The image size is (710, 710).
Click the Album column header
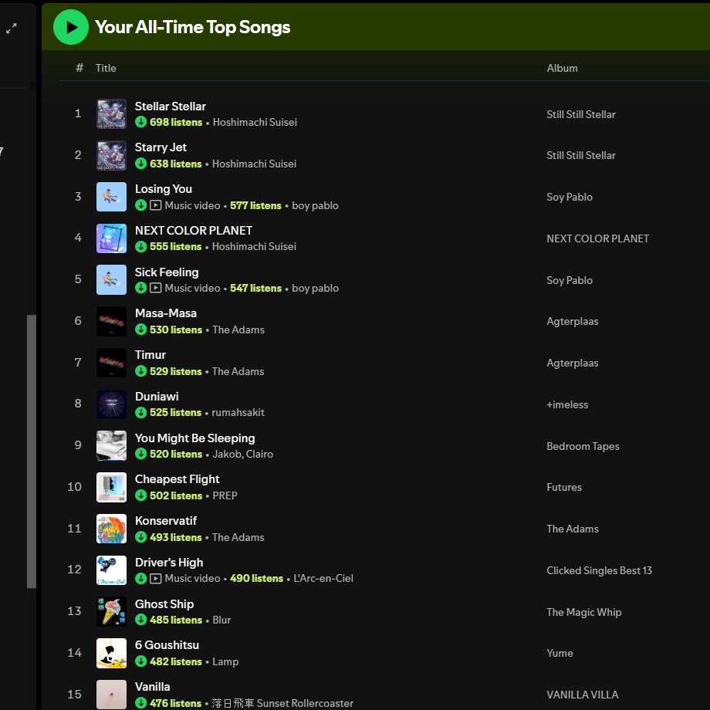562,68
